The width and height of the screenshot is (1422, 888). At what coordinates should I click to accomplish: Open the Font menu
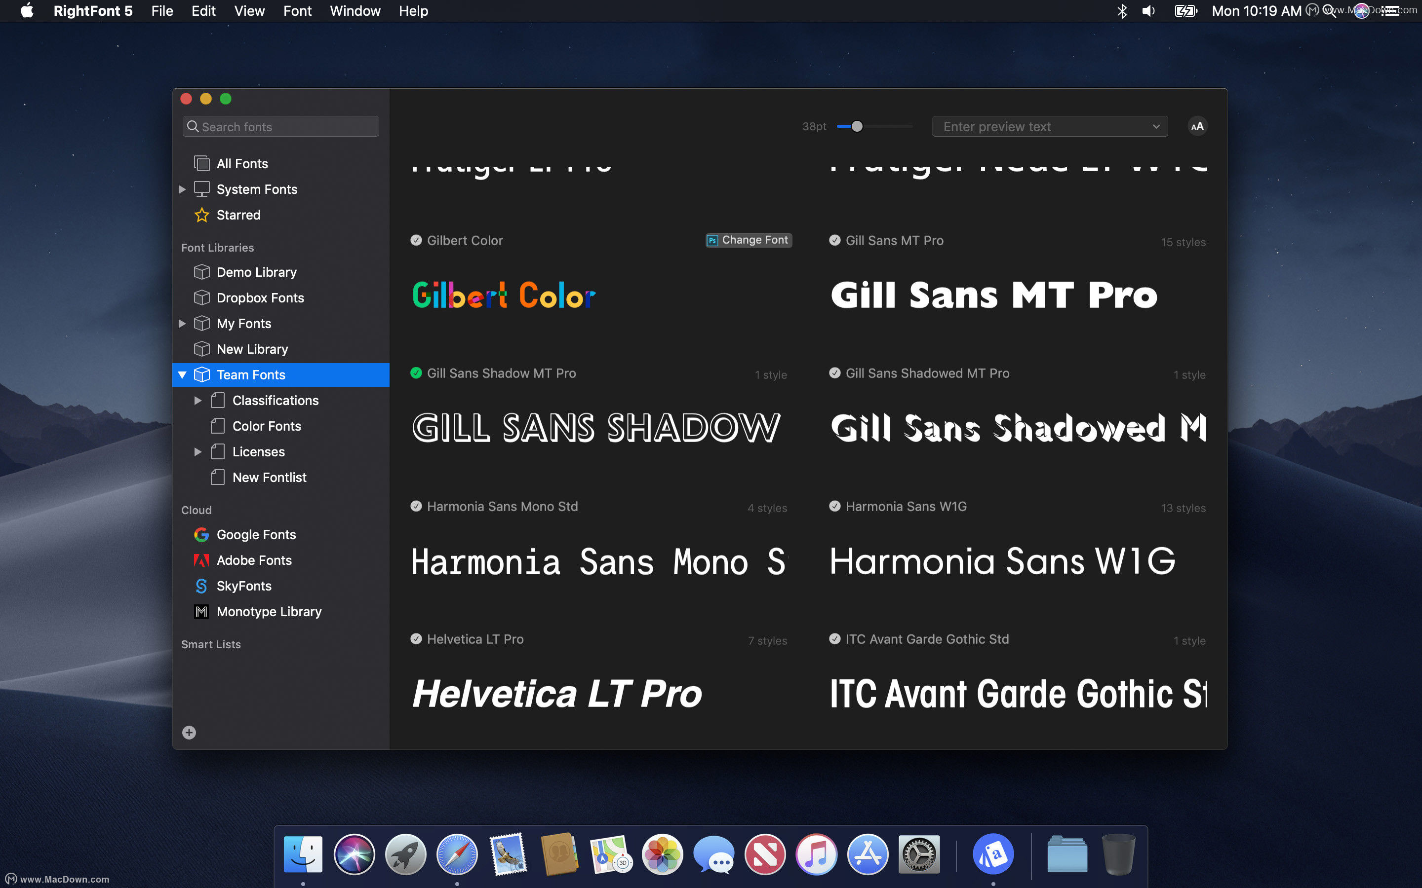pos(297,11)
